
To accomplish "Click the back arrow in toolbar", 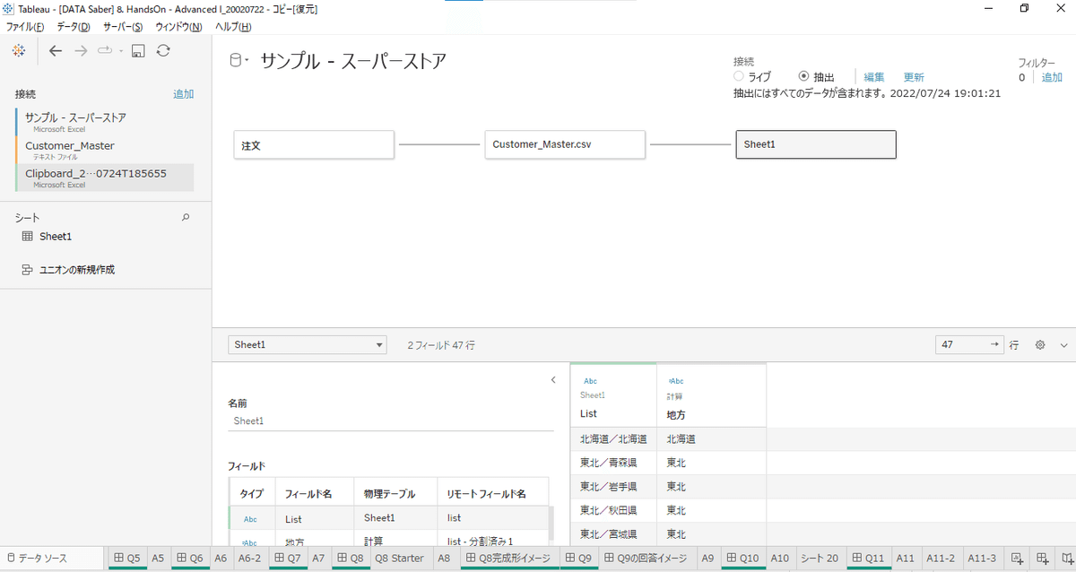I will [56, 51].
